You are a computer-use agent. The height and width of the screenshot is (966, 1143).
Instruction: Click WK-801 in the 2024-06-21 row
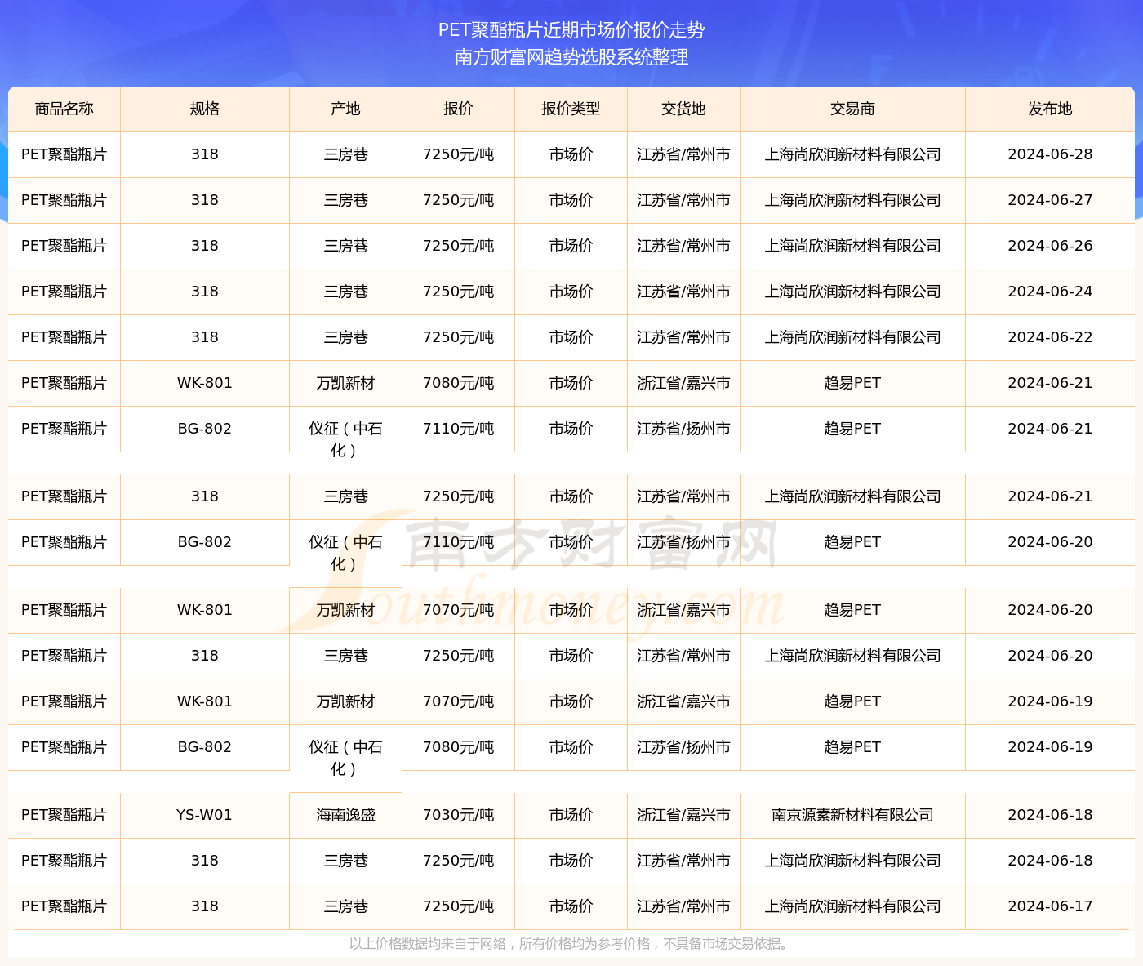(205, 383)
